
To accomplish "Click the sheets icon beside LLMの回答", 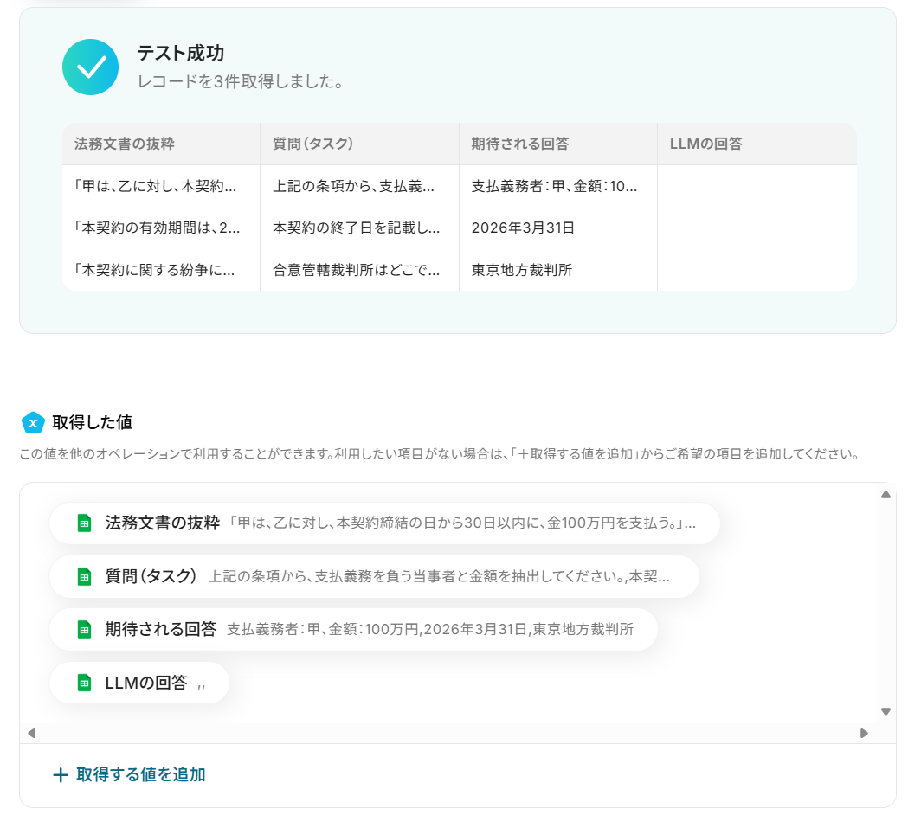I will point(84,683).
